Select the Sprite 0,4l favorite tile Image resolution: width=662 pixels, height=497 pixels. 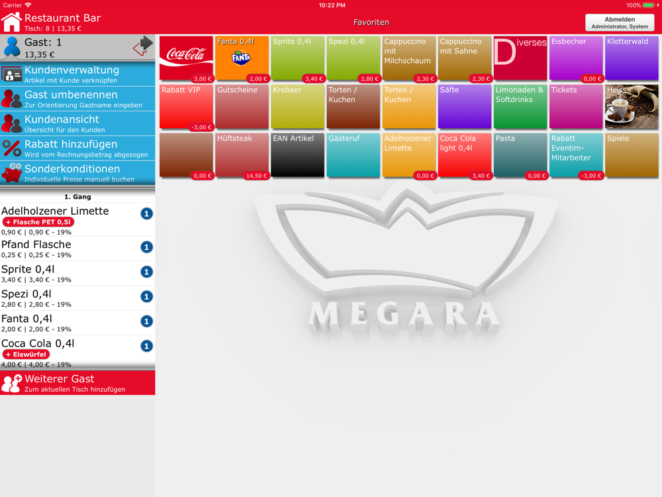[x=298, y=58]
